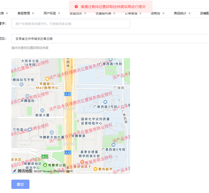Select the 华腾国际 building icon
209x193 pixels.
tap(27, 96)
